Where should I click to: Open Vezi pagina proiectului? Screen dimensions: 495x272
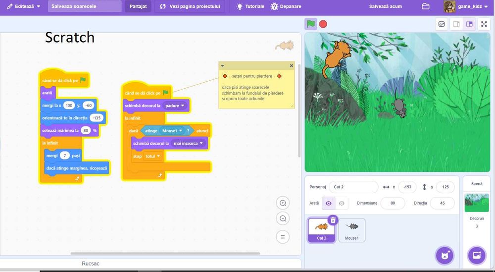coord(190,6)
